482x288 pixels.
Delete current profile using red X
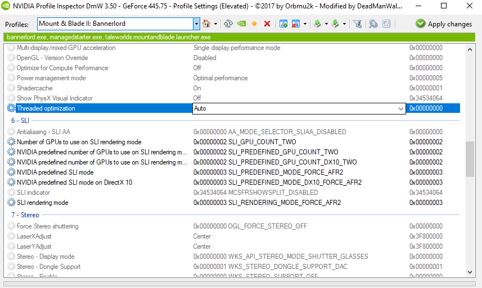pos(267,24)
